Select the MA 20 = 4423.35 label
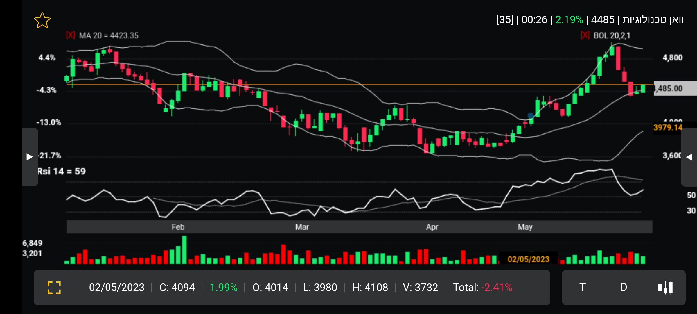Viewport: 697px width, 314px height. [109, 35]
